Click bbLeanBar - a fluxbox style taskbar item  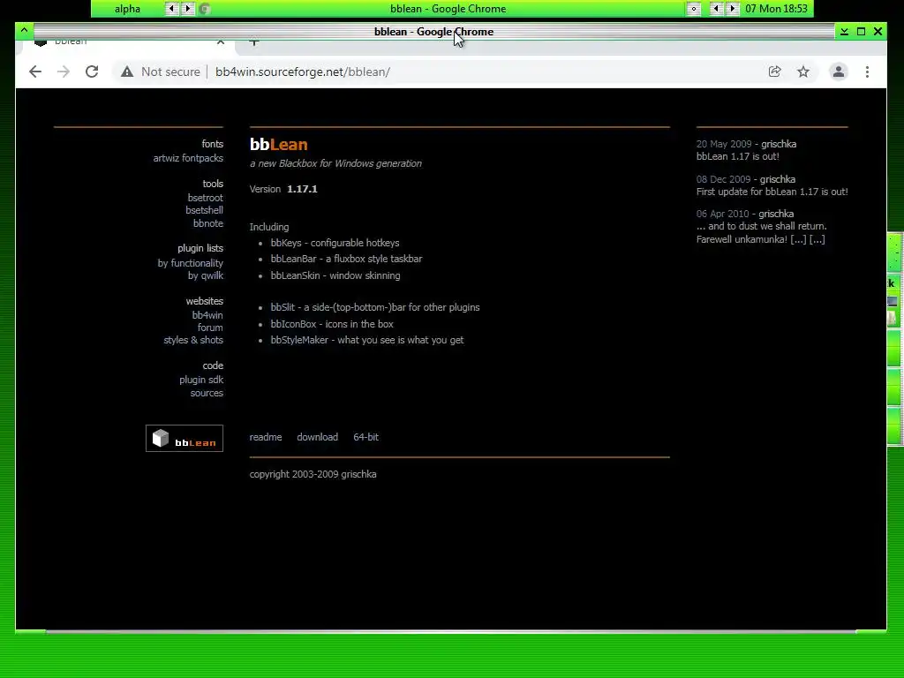pyautogui.click(x=346, y=259)
